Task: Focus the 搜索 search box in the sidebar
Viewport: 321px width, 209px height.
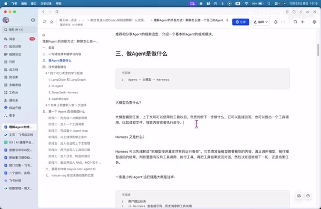Action: pos(19,30)
